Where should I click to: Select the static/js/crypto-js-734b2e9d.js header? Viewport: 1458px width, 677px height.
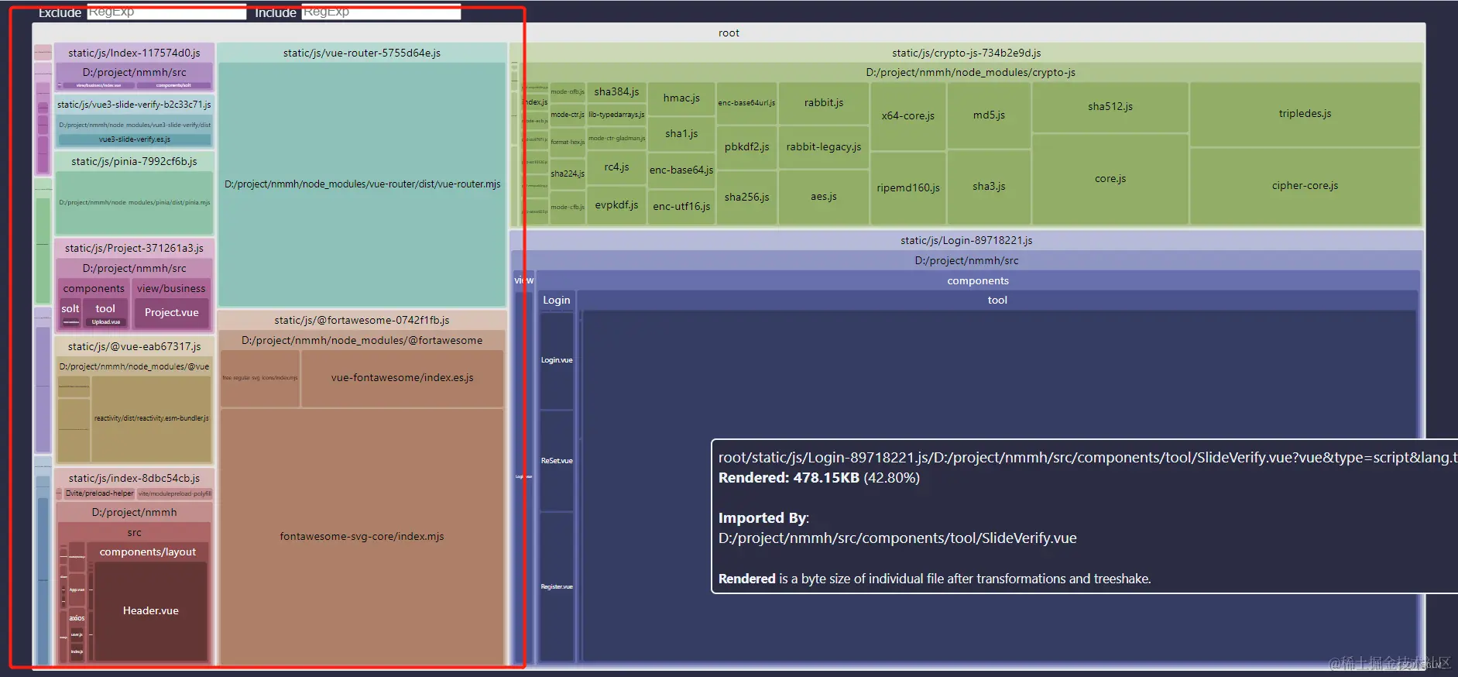pos(966,53)
